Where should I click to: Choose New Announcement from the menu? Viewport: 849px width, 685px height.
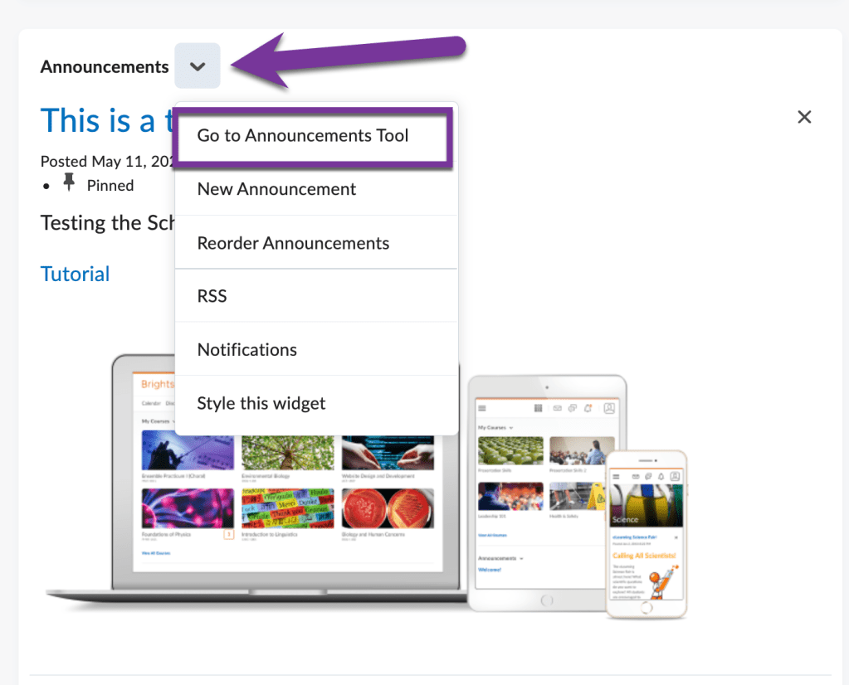[276, 189]
